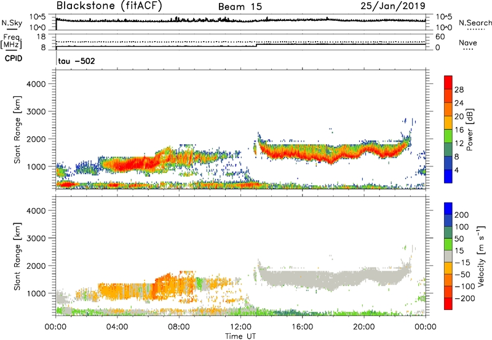Click the "Power [dB]" colorbar title
This screenshot has height=340, width=492.
pos(469,129)
